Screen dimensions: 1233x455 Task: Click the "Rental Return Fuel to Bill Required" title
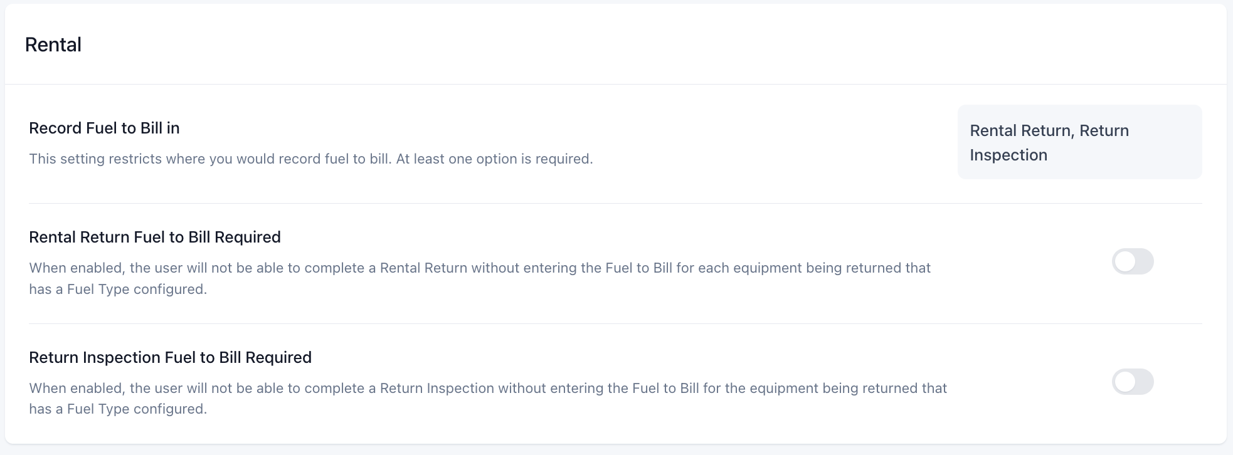[x=155, y=237]
